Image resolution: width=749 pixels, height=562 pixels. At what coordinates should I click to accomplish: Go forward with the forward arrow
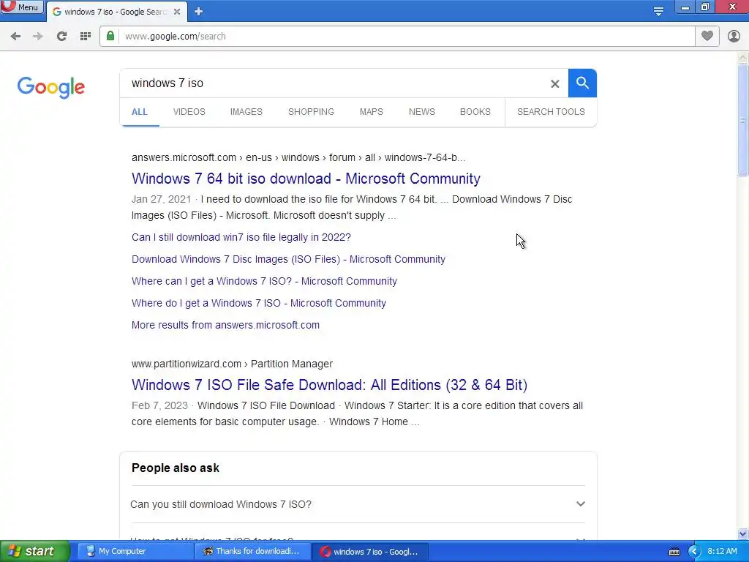coord(38,37)
